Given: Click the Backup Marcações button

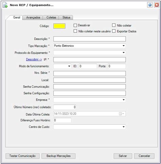Looking at the screenshot, I should tap(58, 156).
